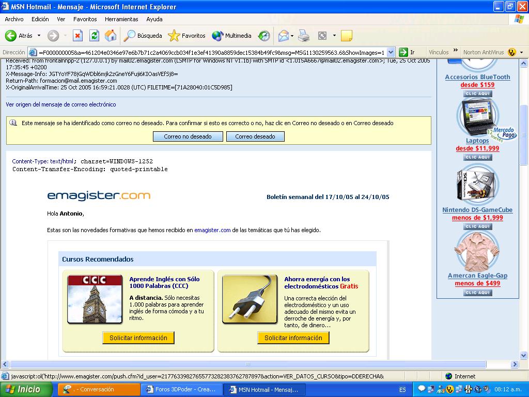This screenshot has width=529, height=397.
Task: Click CLIC AQUI under menos de $499
Action: (x=477, y=293)
